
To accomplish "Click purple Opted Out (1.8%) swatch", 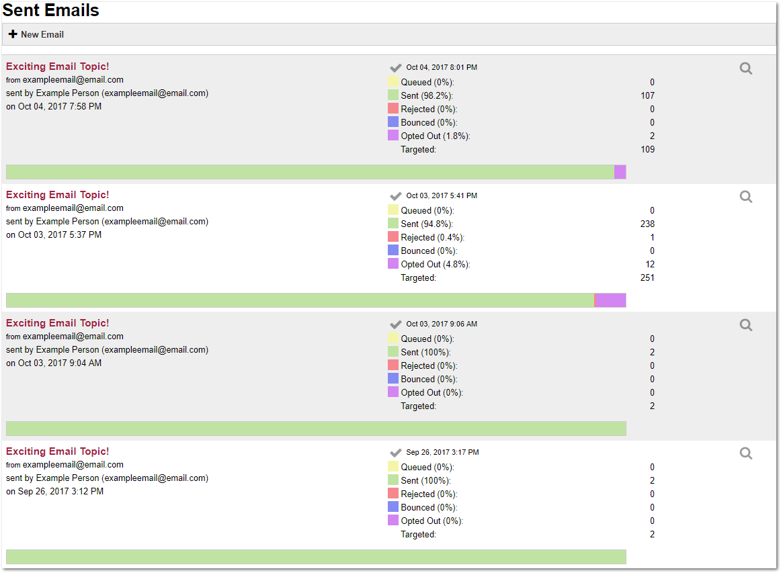I will click(x=393, y=136).
